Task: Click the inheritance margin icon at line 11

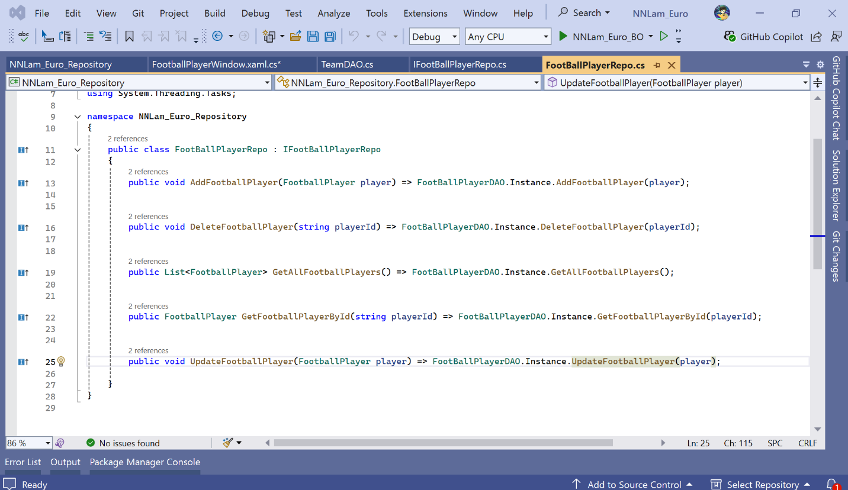Action: 23,150
